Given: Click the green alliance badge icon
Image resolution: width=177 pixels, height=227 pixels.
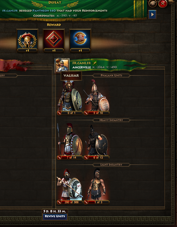Looking at the screenshot, I should [94, 63].
